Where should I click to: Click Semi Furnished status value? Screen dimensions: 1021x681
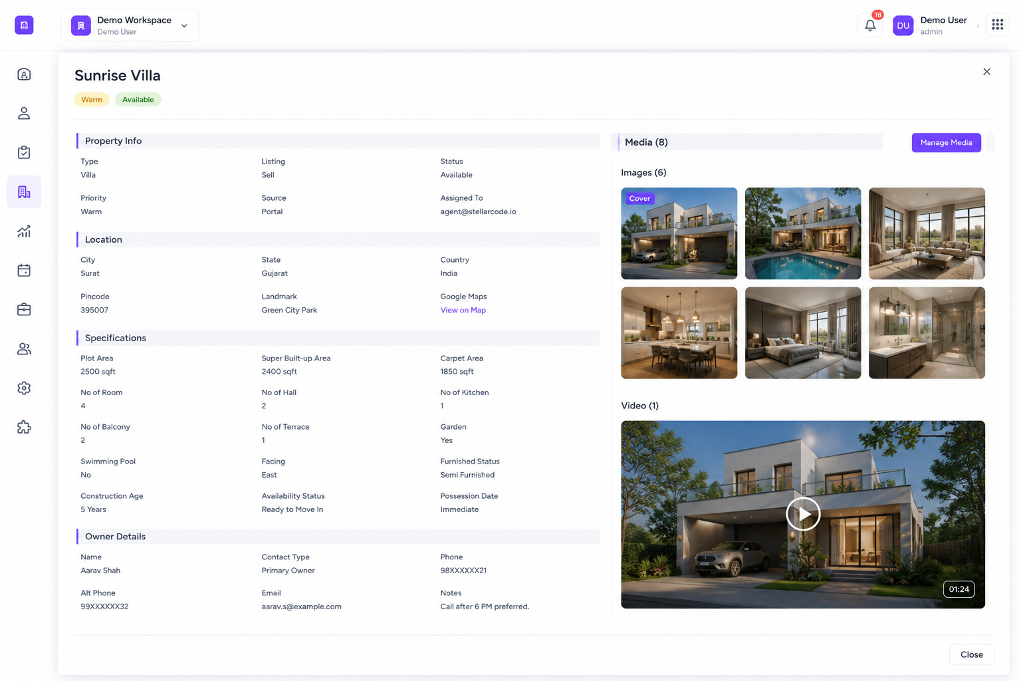coord(467,475)
